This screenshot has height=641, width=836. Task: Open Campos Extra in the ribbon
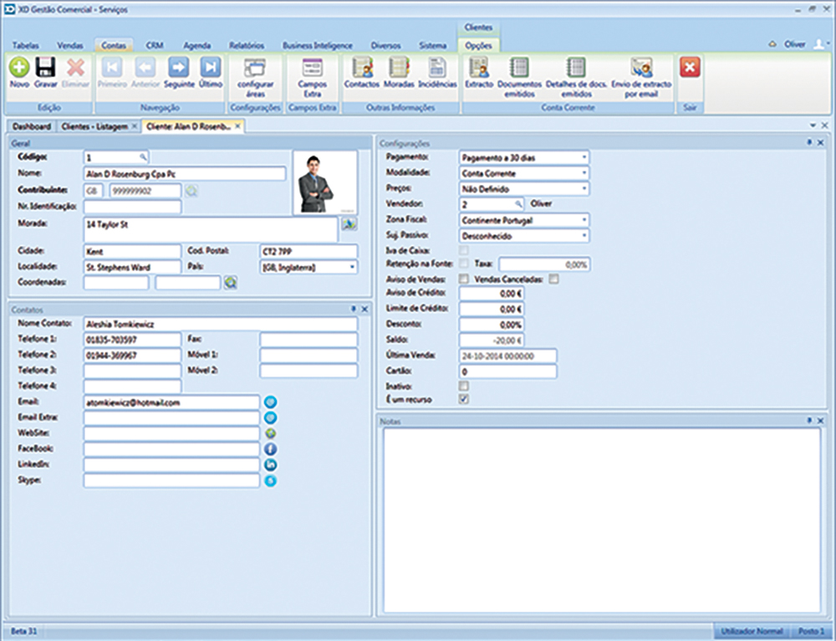click(x=312, y=69)
